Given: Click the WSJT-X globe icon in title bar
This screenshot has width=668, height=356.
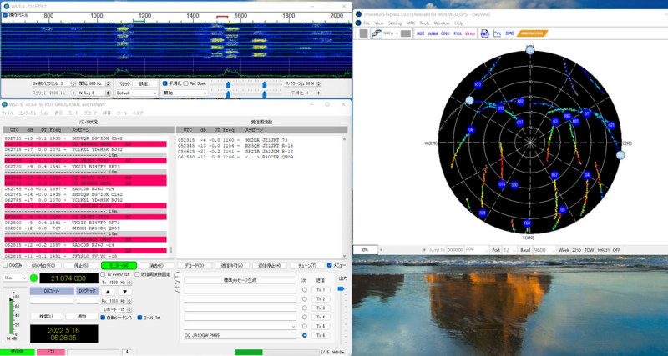Looking at the screenshot, I should 6,104.
